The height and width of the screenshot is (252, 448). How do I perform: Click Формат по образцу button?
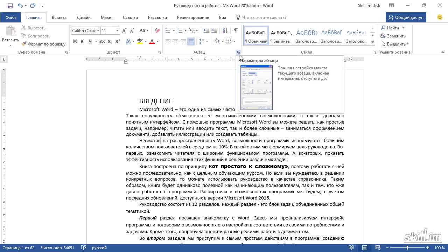tap(43, 44)
